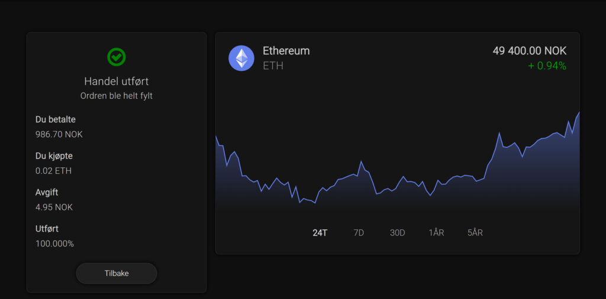Choose the 1ÅR chart period
Image resolution: width=606 pixels, height=299 pixels.
[436, 233]
